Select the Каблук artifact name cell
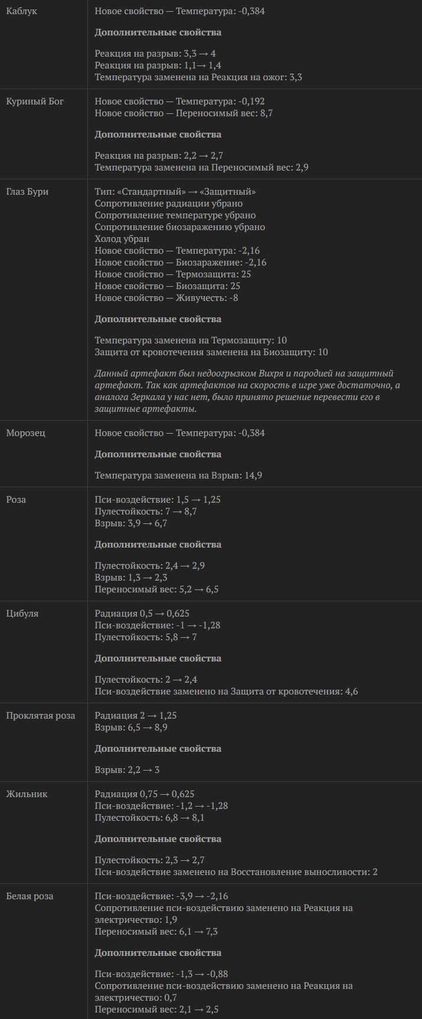Image resolution: width=422 pixels, height=1019 pixels. coord(22,11)
